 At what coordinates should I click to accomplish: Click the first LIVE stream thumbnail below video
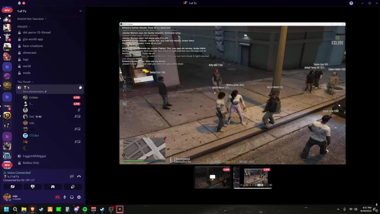point(213,177)
